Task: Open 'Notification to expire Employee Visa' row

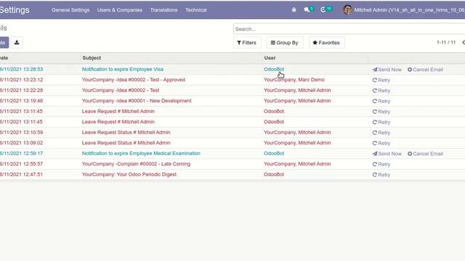Action: (123, 69)
